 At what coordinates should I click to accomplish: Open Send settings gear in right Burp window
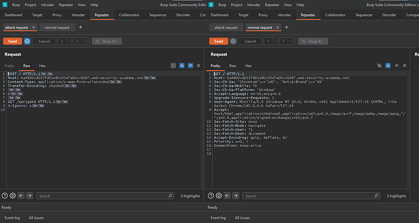point(233,41)
